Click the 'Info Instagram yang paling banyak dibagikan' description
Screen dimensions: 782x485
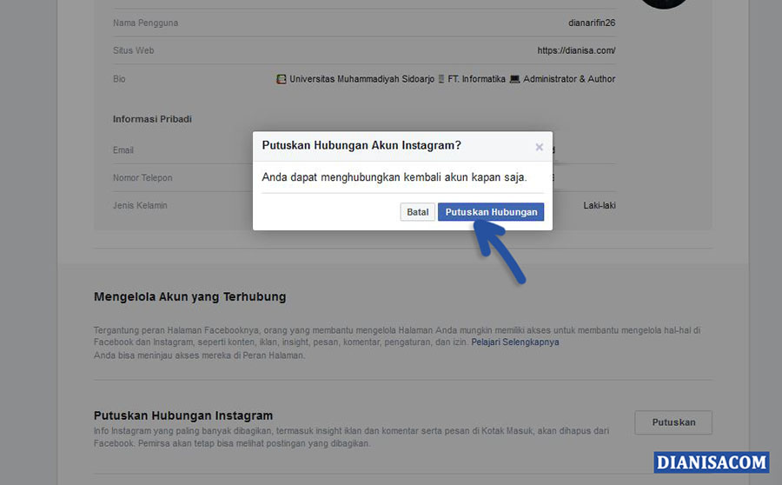click(351, 437)
